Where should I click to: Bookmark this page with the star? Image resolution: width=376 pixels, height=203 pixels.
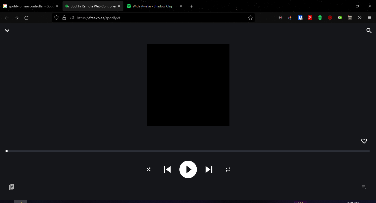click(250, 18)
